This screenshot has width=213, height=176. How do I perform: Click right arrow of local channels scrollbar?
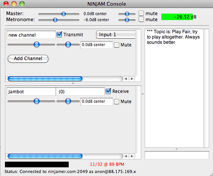132,79
